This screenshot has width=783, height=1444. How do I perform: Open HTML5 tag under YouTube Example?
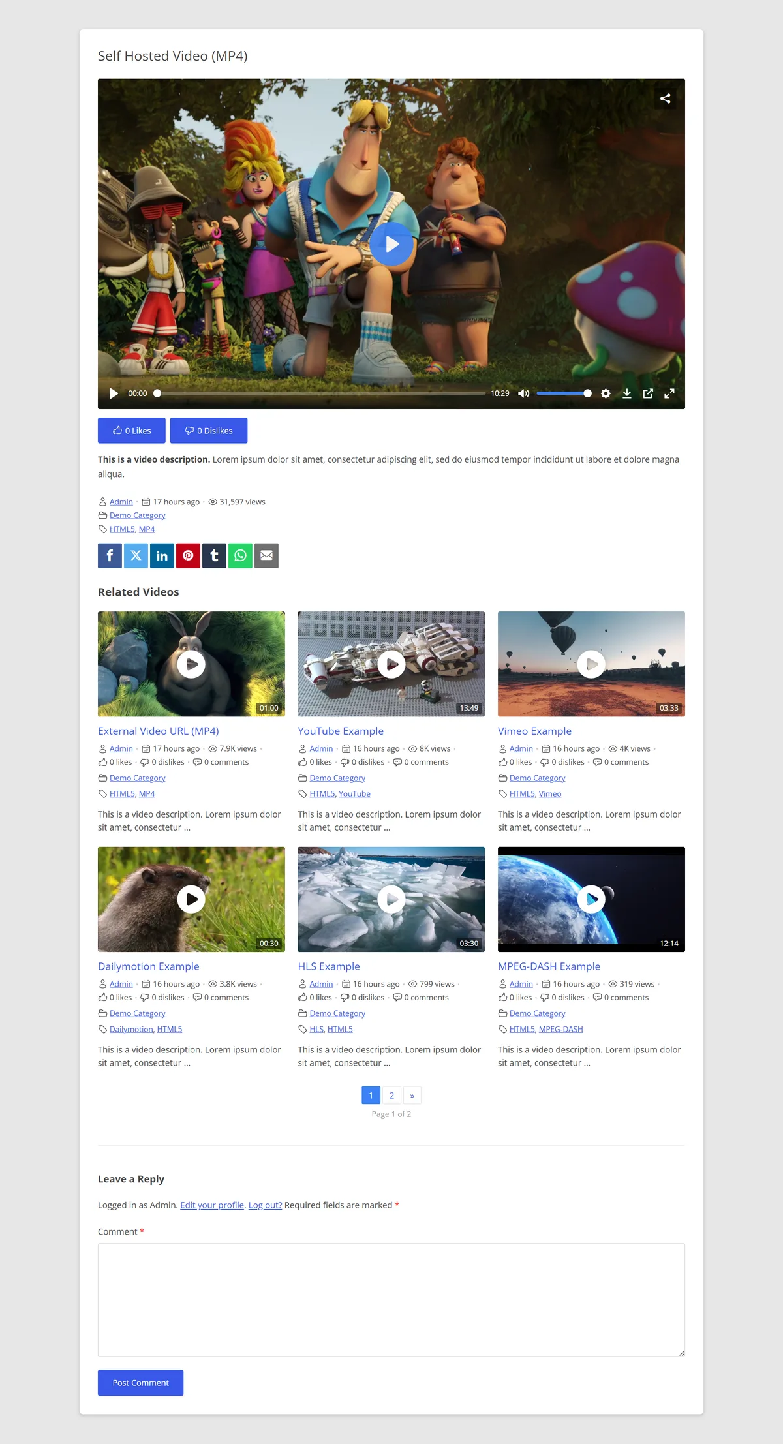click(x=322, y=794)
